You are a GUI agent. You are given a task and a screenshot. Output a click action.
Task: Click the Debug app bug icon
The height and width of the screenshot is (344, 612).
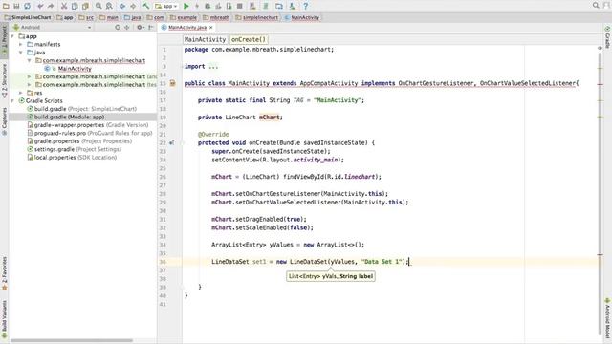click(x=208, y=6)
